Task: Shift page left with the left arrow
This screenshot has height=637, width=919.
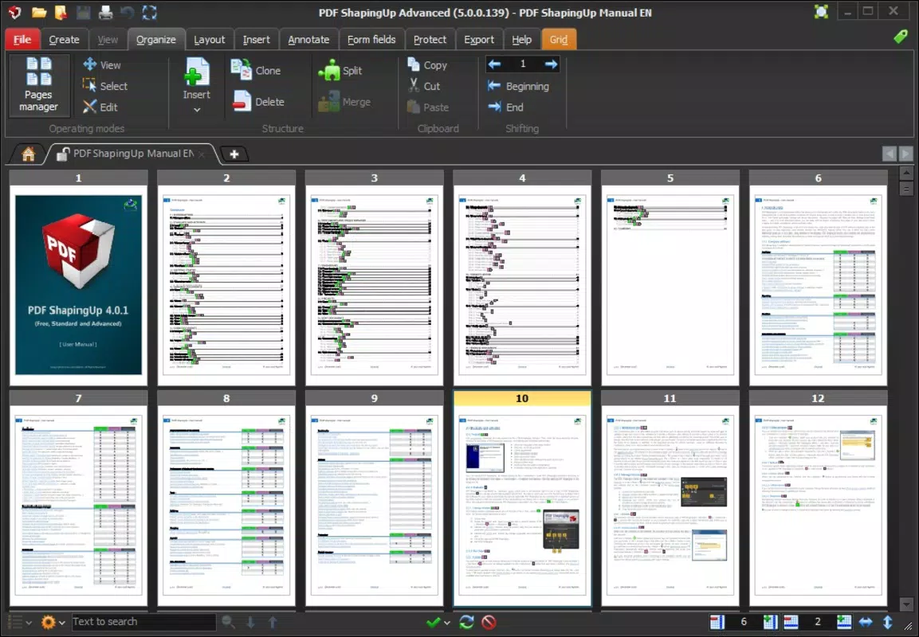Action: point(494,64)
